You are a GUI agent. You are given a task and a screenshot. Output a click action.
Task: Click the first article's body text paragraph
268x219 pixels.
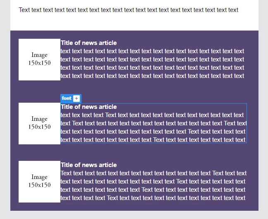tap(152, 64)
